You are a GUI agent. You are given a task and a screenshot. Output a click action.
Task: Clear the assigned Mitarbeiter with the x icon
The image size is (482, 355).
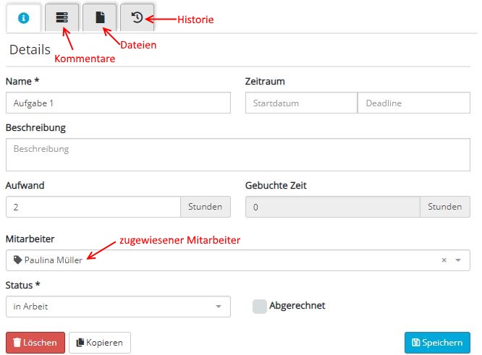pyautogui.click(x=444, y=260)
